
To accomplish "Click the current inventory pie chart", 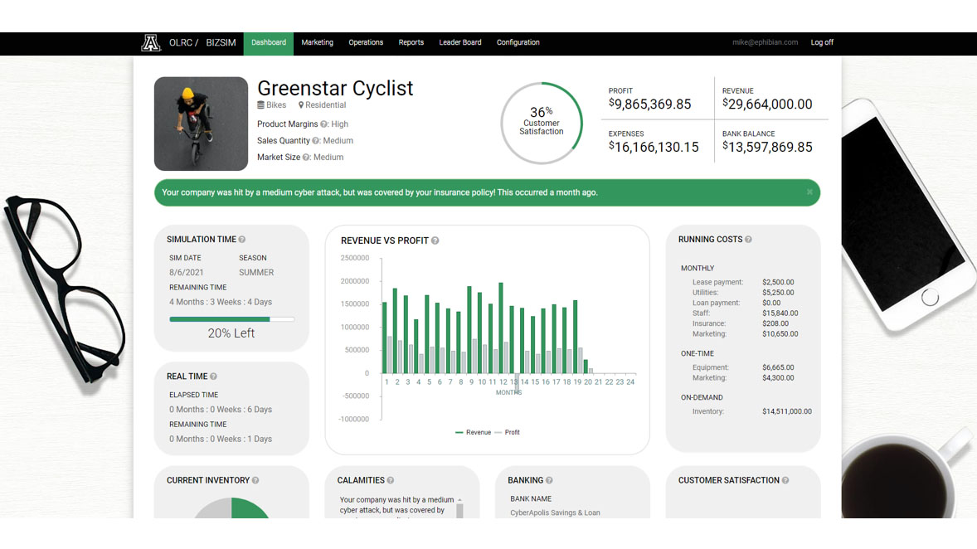I will (231, 508).
